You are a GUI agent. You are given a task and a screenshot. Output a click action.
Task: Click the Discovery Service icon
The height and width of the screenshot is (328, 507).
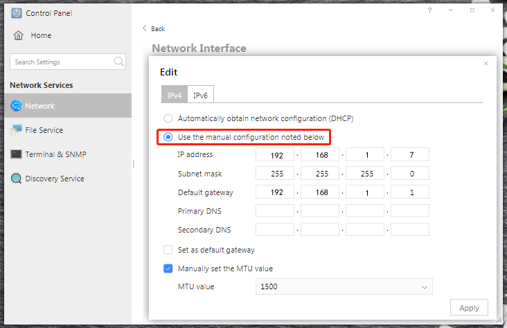point(16,179)
